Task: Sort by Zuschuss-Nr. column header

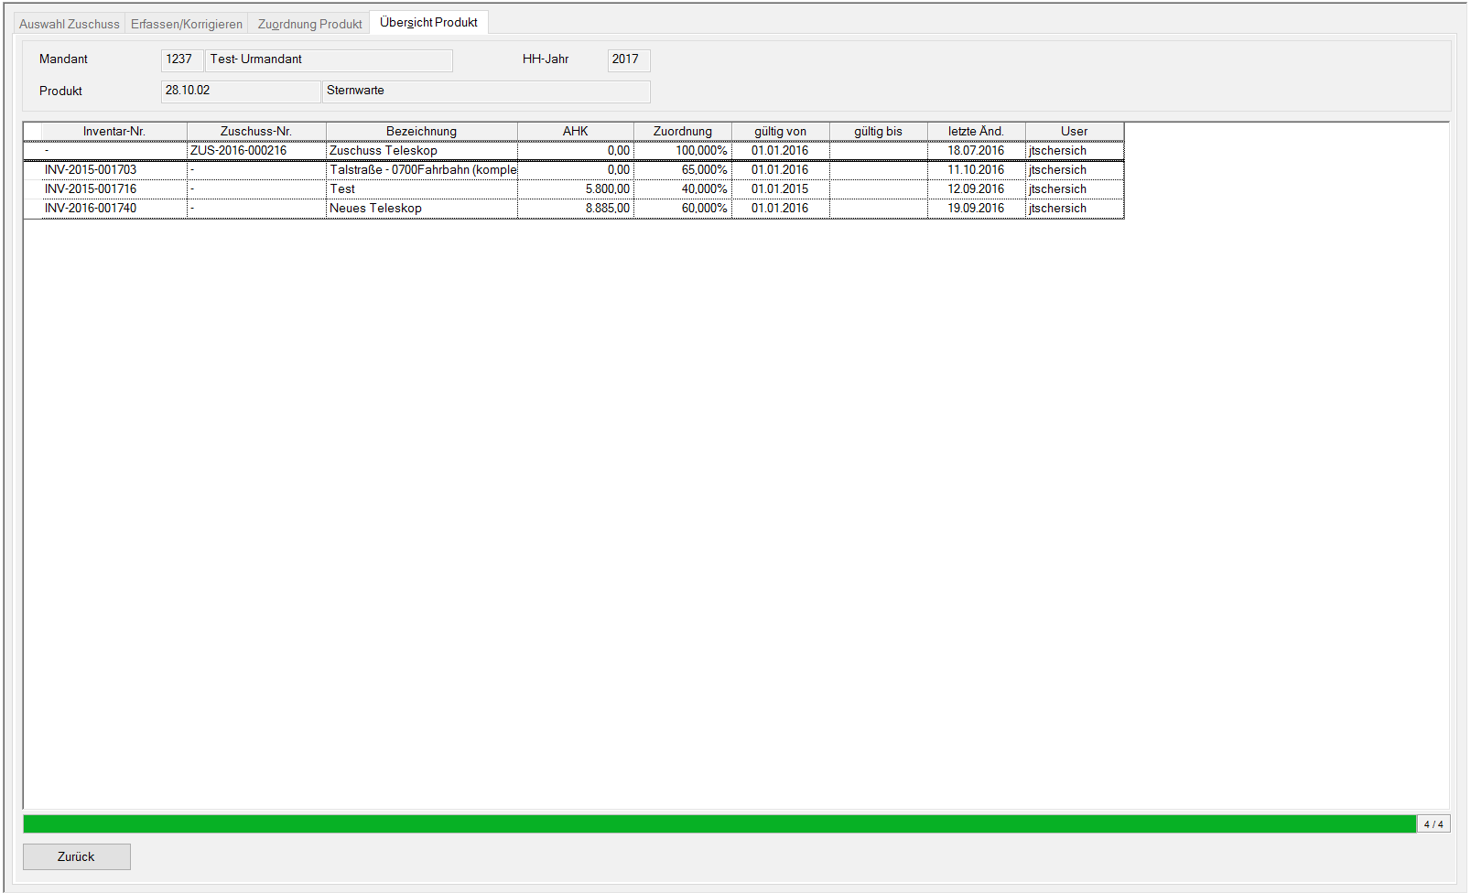Action: [x=256, y=131]
